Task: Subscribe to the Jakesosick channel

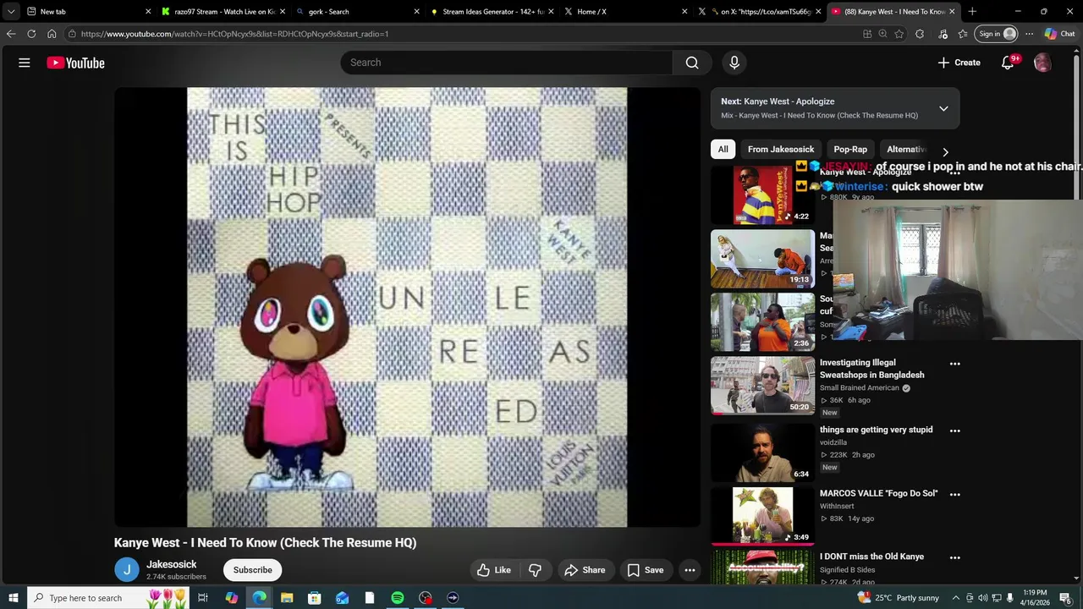Action: point(253,570)
